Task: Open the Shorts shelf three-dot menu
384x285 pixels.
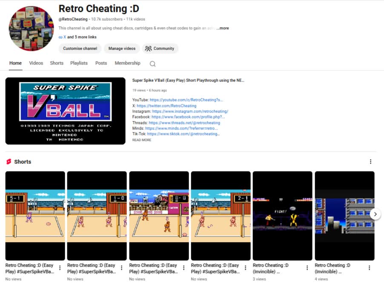Action: 370,161
